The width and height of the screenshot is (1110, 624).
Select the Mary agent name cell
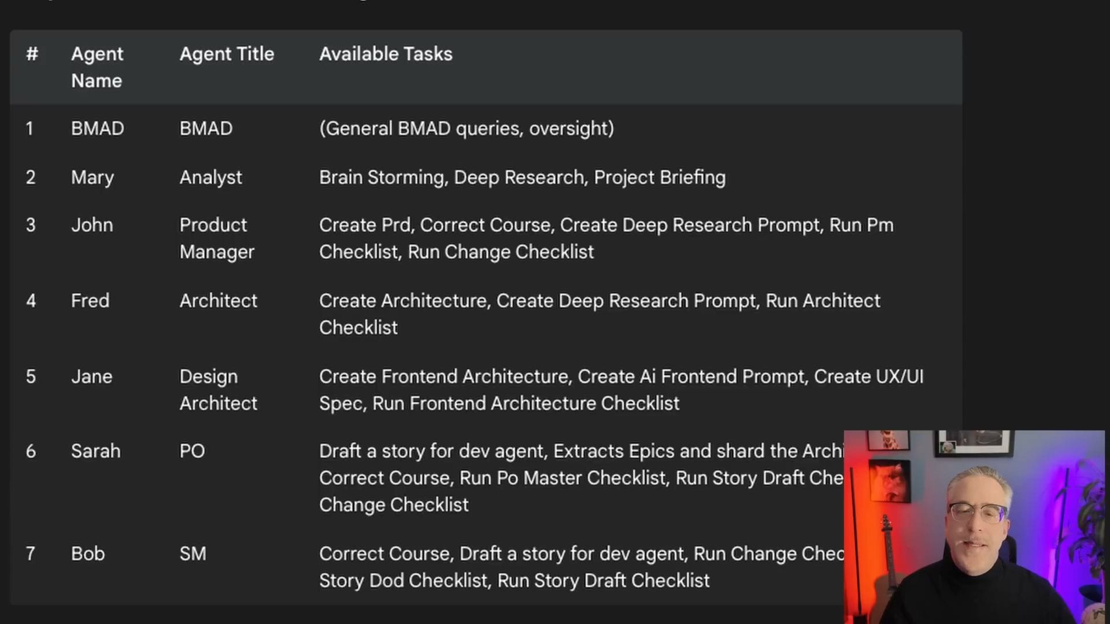92,177
